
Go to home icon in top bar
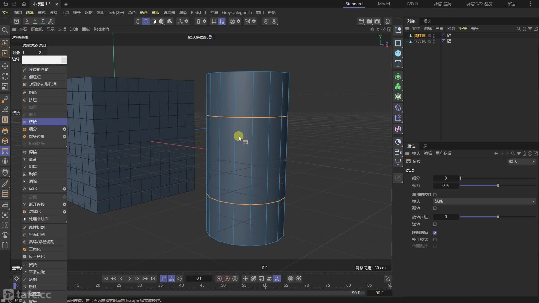pyautogui.click(x=24, y=4)
